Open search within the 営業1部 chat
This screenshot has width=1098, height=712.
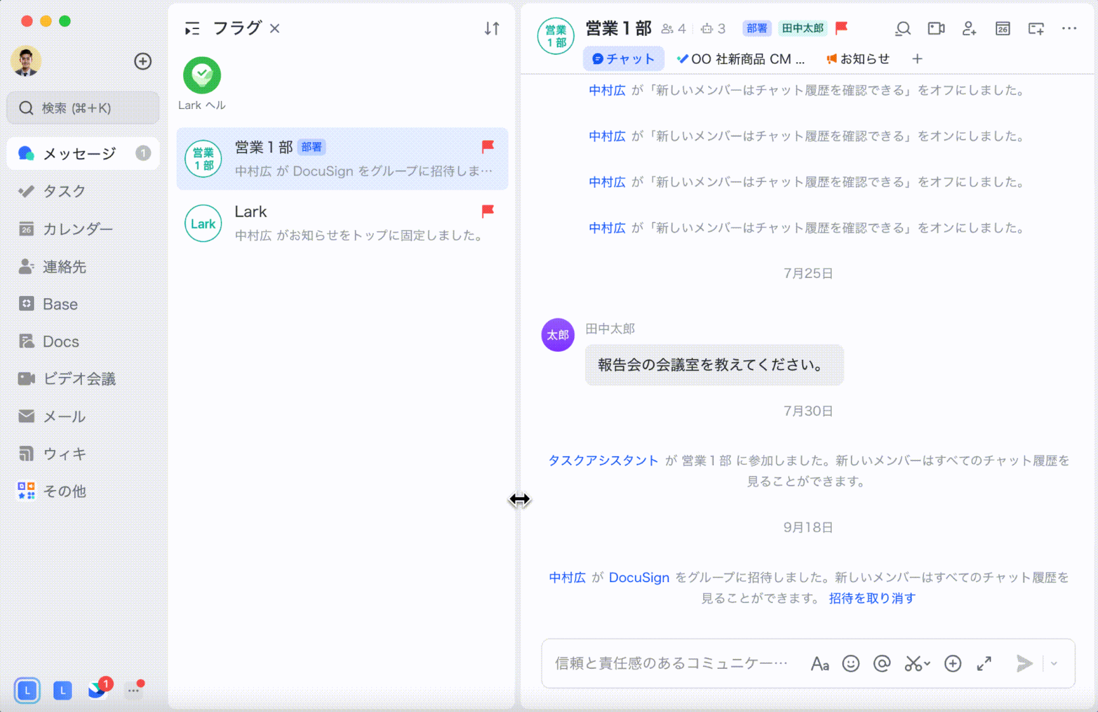point(903,29)
